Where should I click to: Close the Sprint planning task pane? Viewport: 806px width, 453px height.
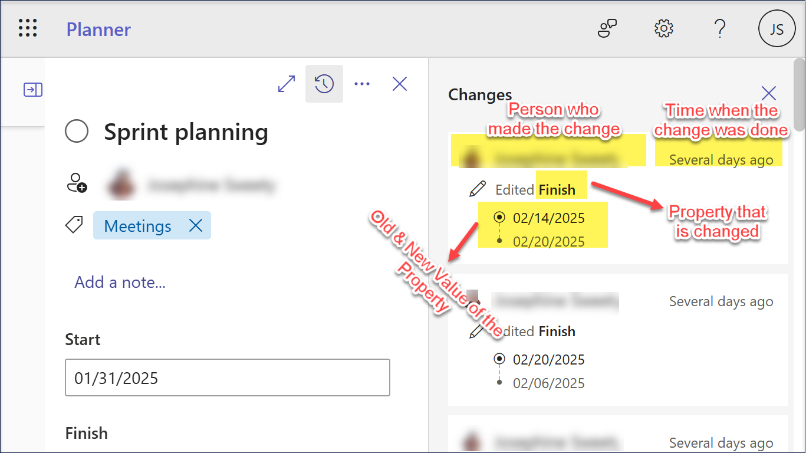click(x=400, y=84)
